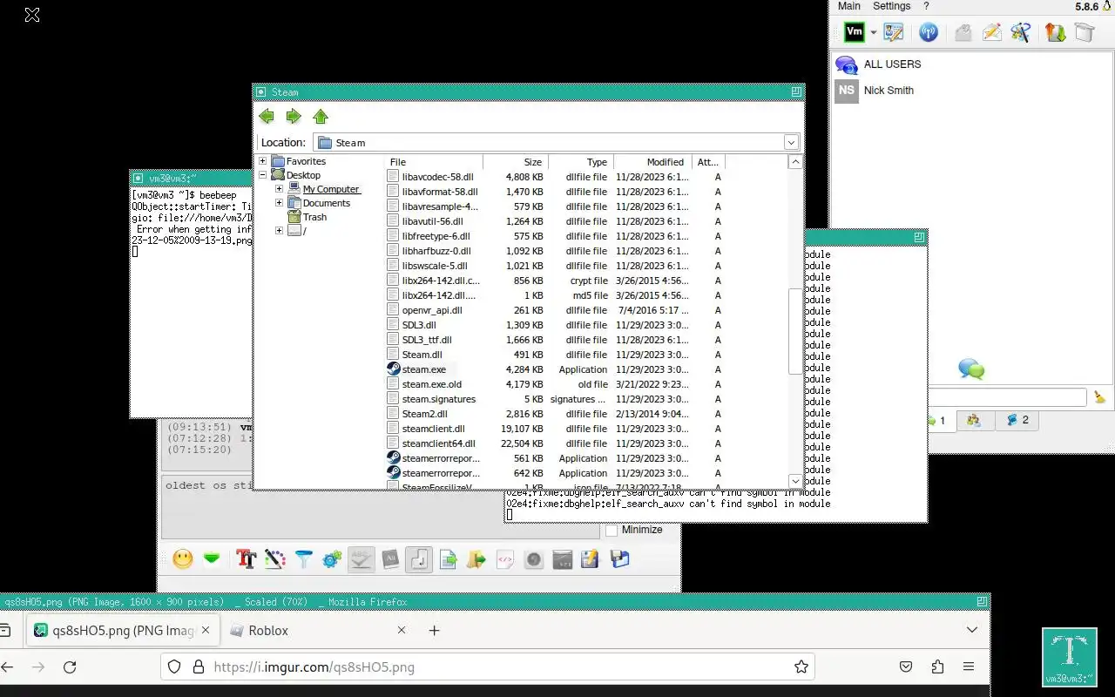The width and height of the screenshot is (1115, 697).
Task: Open the Main menu in BeeBEEP
Action: click(x=849, y=6)
